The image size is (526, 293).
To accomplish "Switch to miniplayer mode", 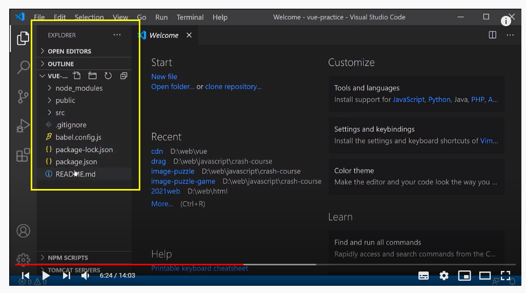I will click(x=464, y=276).
